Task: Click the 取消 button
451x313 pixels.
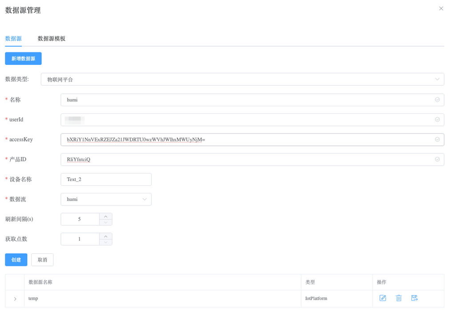Action: tap(42, 260)
